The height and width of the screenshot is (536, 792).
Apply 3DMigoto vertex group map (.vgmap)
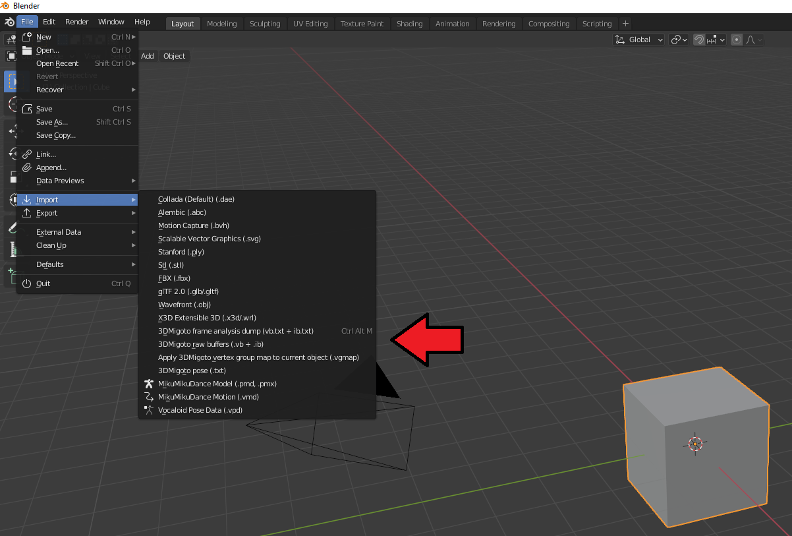coord(257,357)
